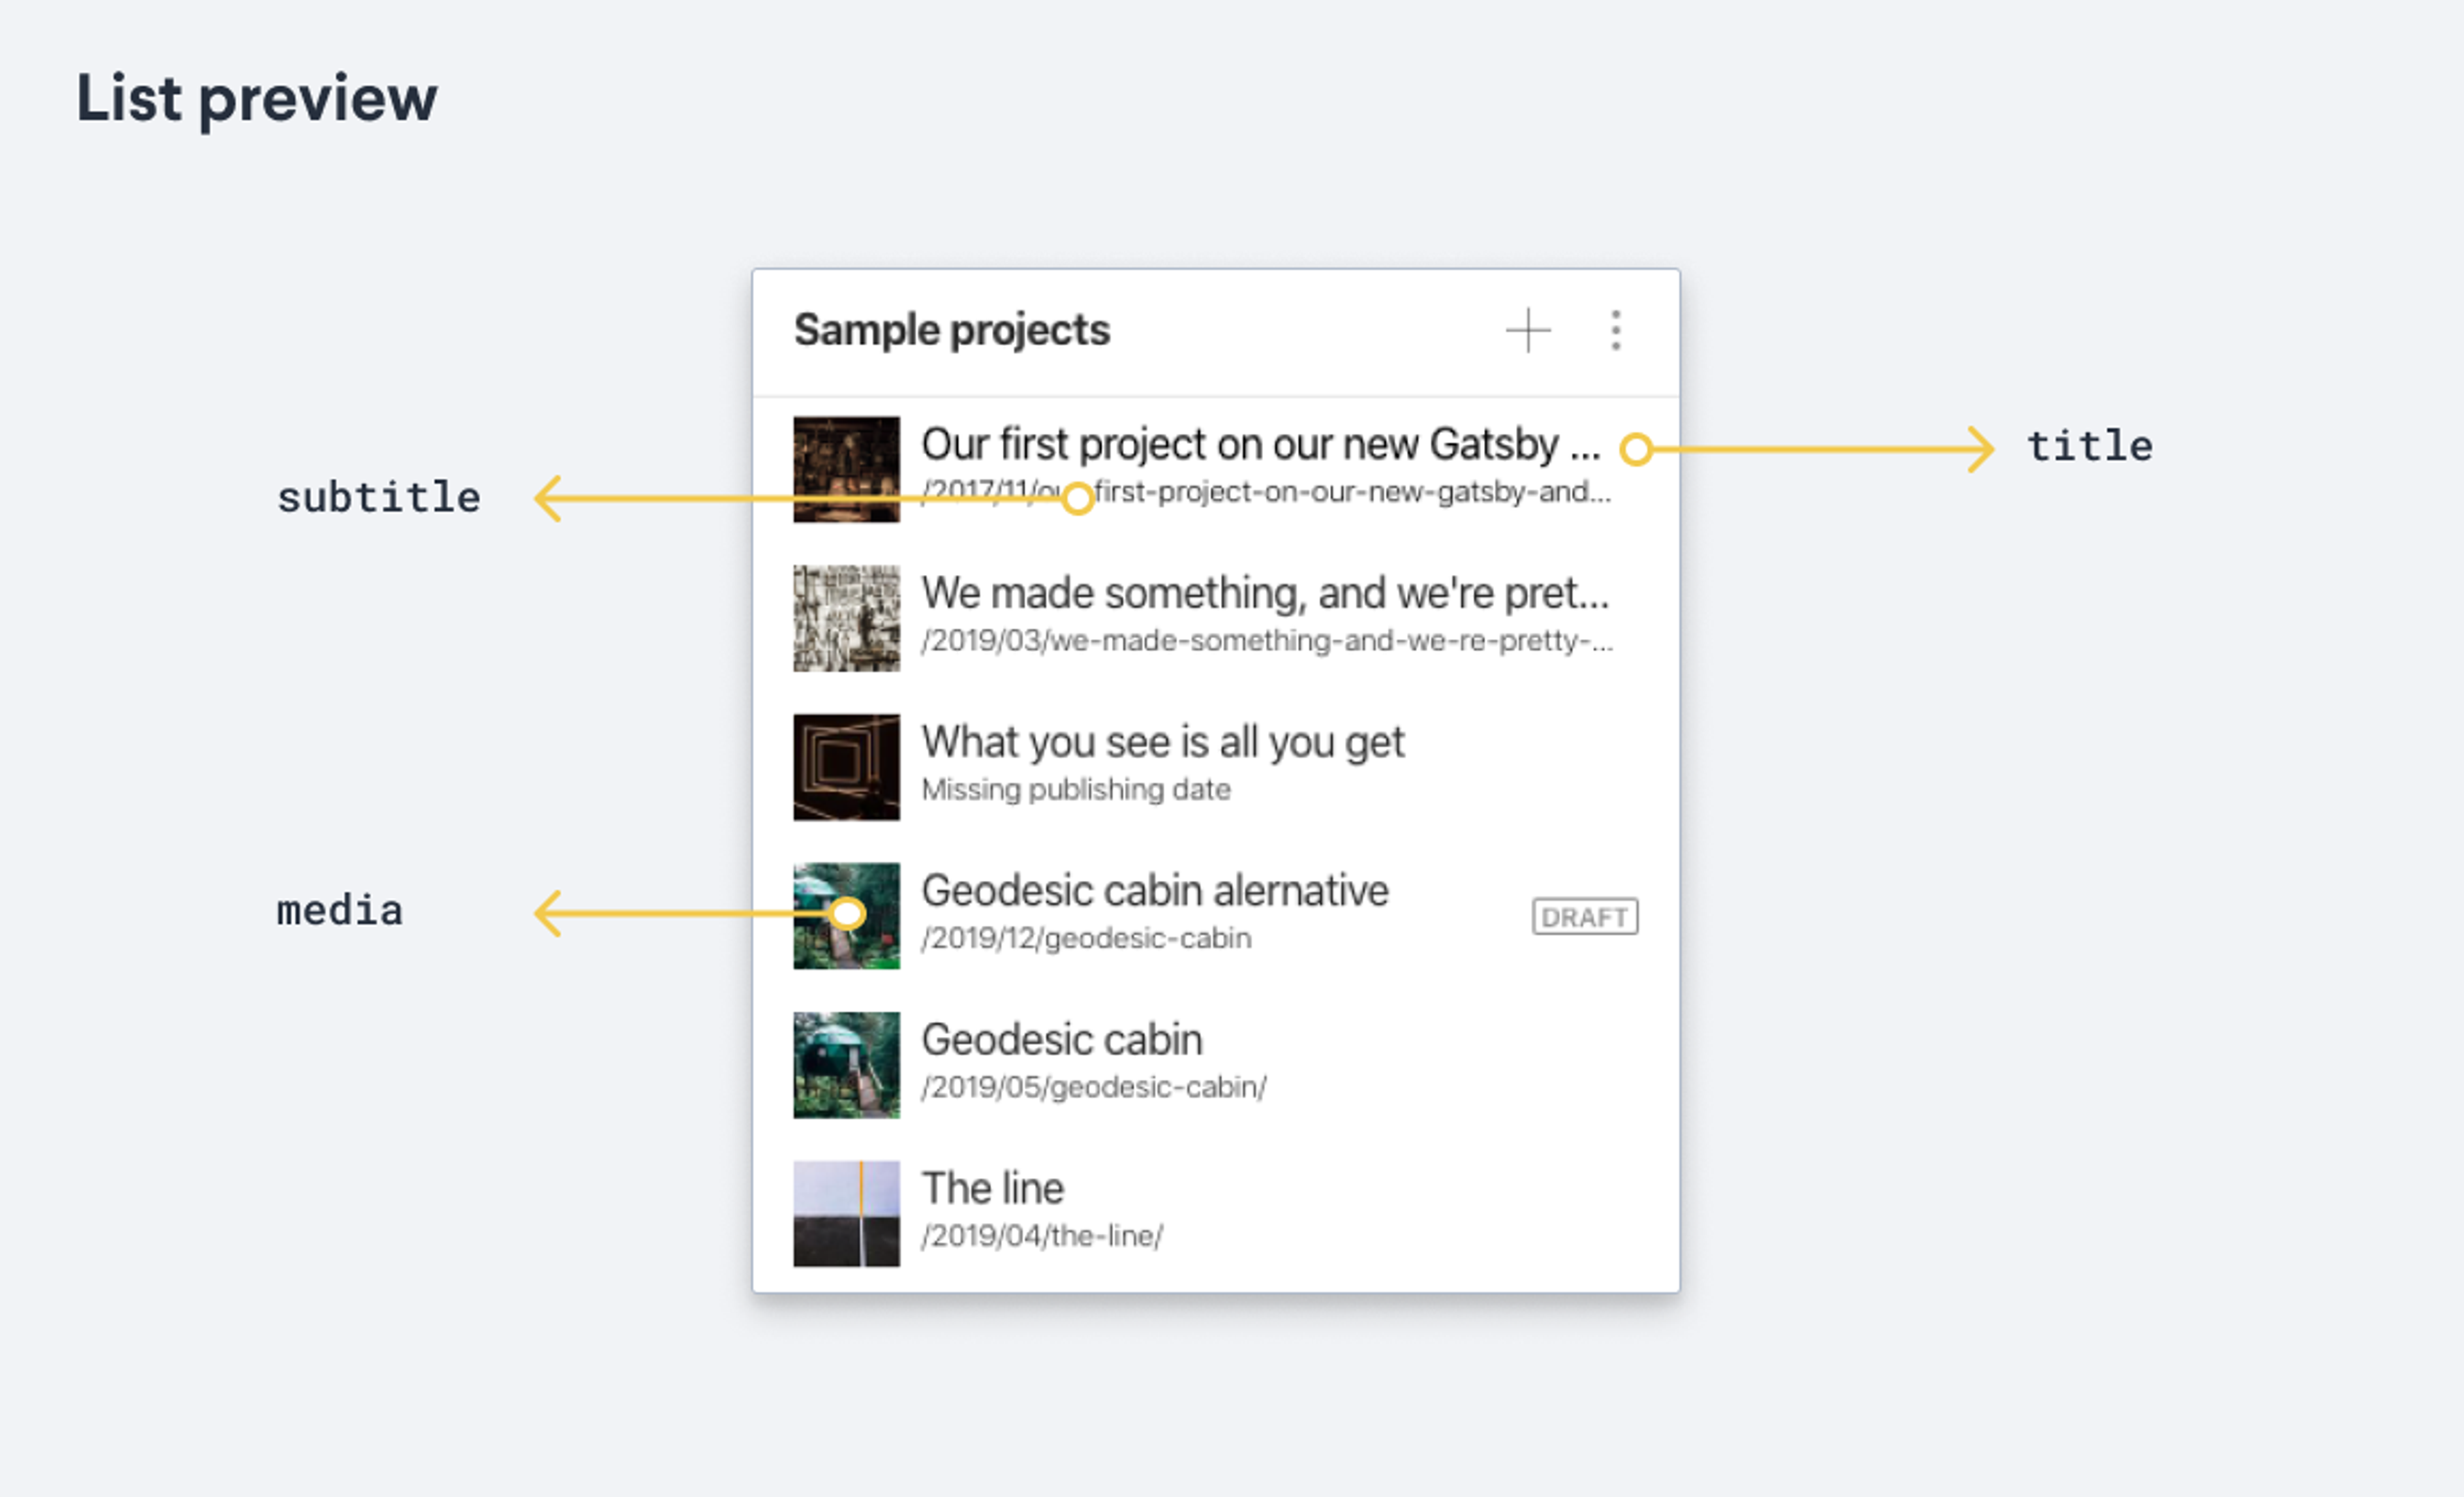Click the plus icon to add project
2464x1497 pixels.
point(1528,331)
